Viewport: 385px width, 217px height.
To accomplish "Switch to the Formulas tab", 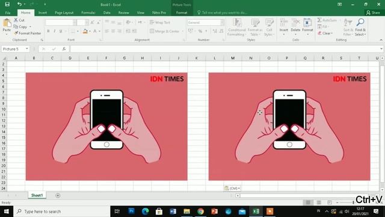I will [88, 13].
